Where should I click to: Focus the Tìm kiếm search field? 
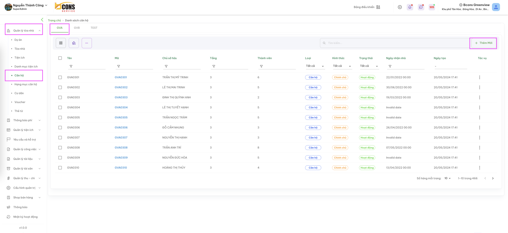(x=395, y=43)
